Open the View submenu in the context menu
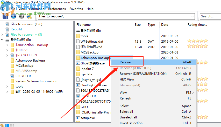 pyautogui.click(x=158, y=93)
